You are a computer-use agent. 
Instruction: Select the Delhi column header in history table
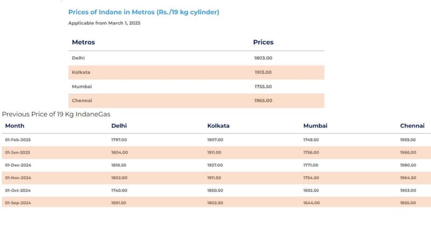coord(119,126)
